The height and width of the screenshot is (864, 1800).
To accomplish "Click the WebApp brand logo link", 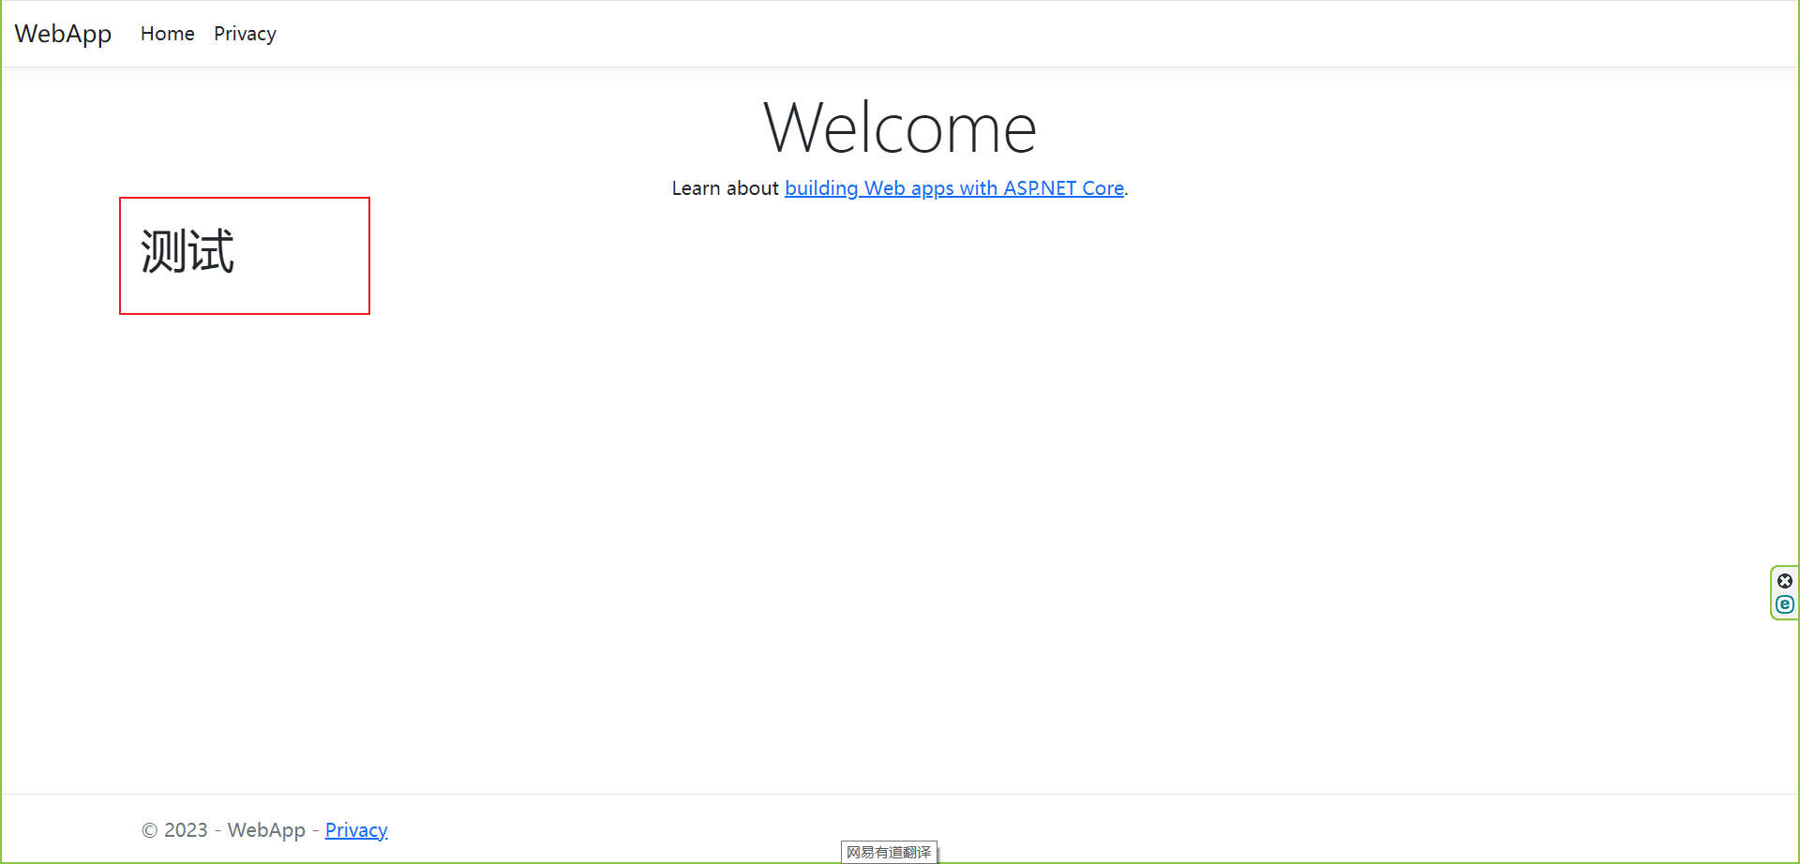I will pos(63,34).
